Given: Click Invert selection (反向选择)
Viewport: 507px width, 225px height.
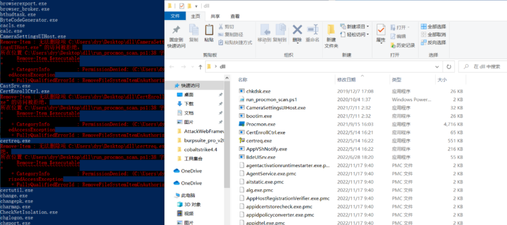Looking at the screenshot, I should tap(433, 43).
